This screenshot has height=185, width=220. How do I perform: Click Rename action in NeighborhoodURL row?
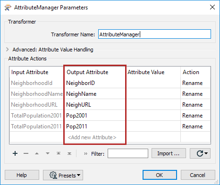(x=195, y=105)
